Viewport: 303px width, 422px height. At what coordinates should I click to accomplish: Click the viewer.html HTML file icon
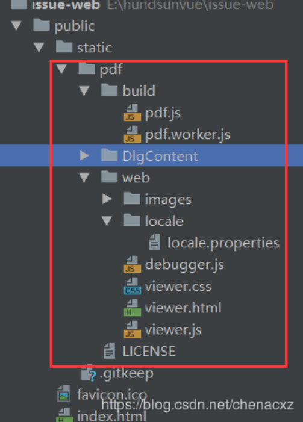pyautogui.click(x=133, y=308)
